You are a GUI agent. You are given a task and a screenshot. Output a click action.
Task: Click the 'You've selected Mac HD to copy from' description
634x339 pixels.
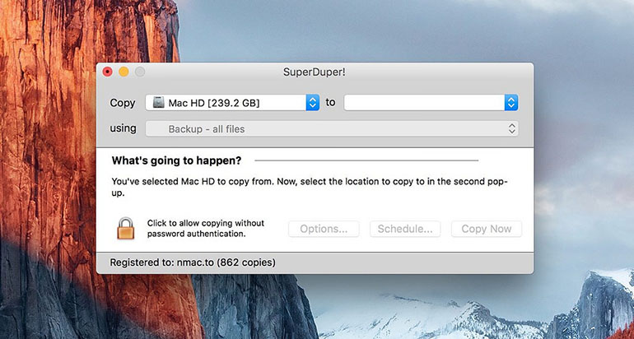coord(310,187)
